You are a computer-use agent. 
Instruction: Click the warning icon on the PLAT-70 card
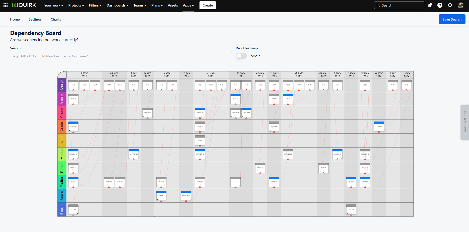point(274,187)
